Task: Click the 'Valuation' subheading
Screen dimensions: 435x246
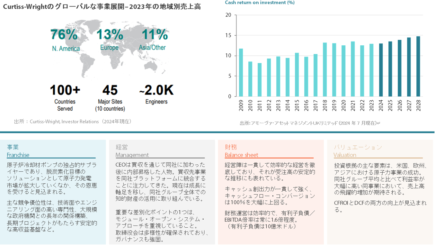Action: click(x=345, y=155)
